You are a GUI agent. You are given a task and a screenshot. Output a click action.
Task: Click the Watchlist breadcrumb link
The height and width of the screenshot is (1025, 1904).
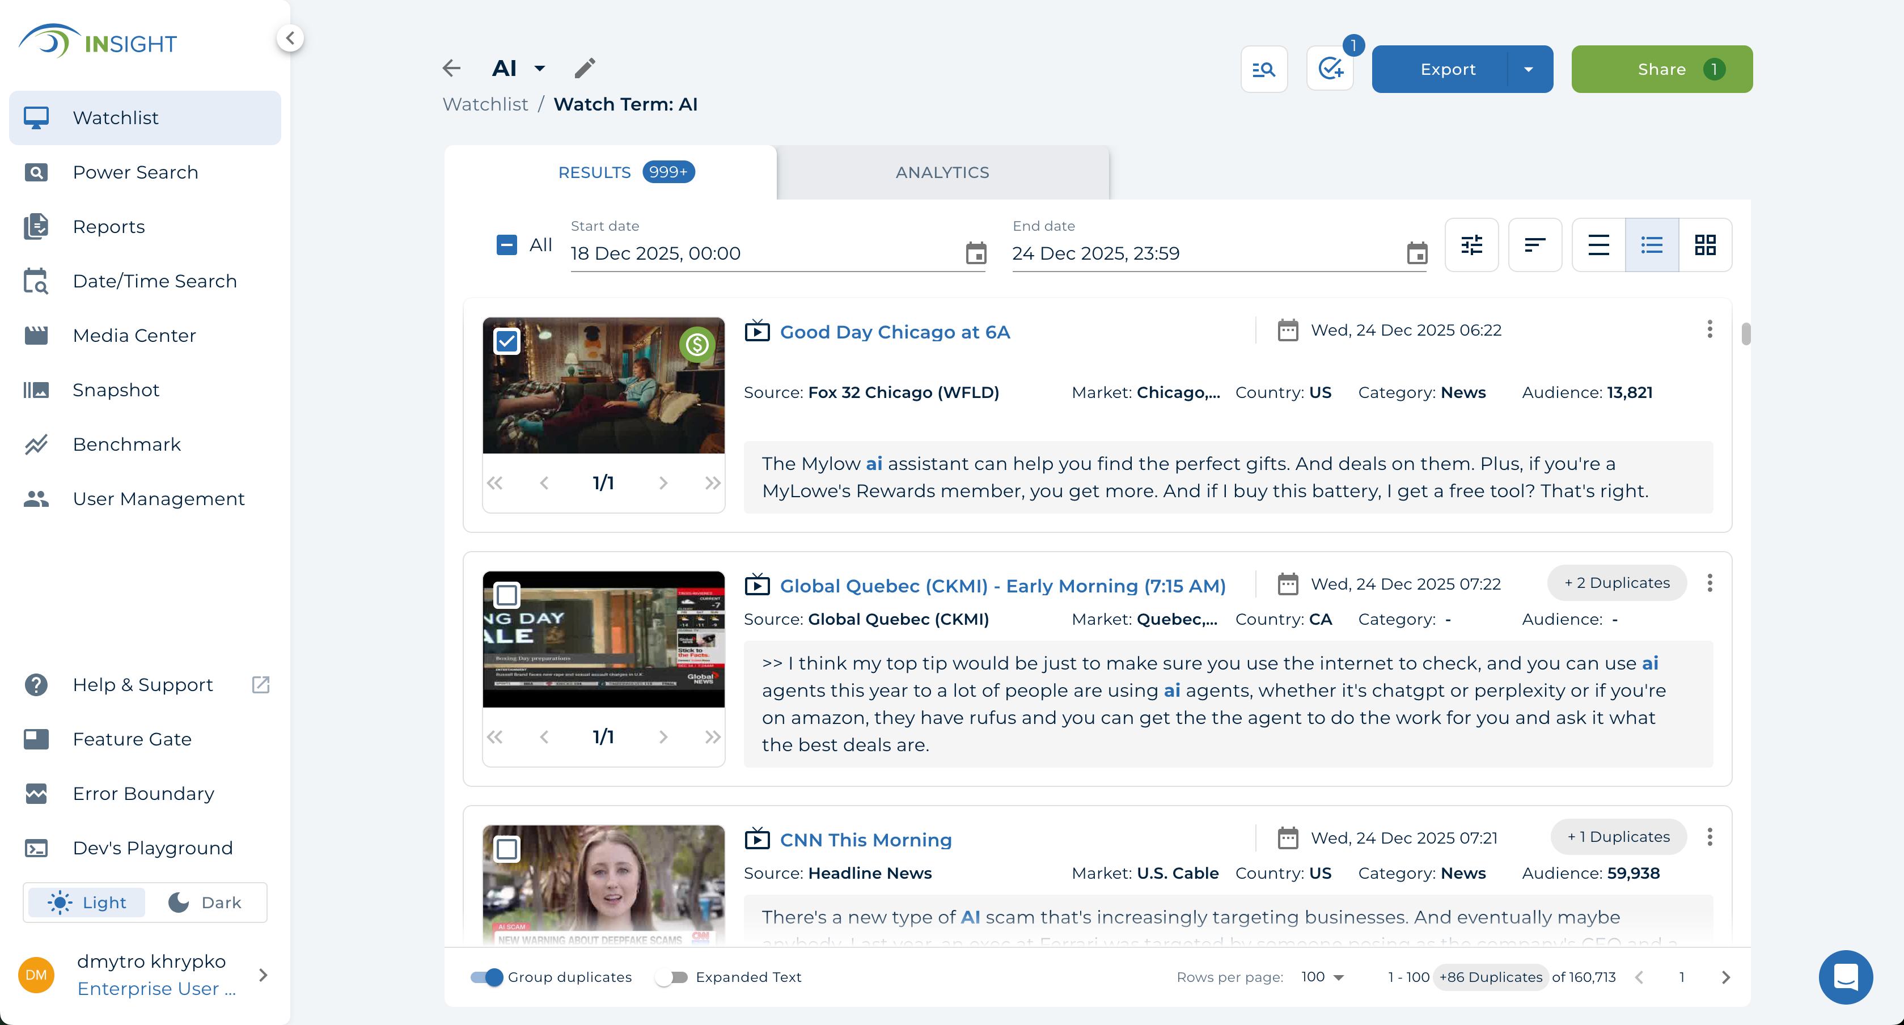click(x=485, y=104)
